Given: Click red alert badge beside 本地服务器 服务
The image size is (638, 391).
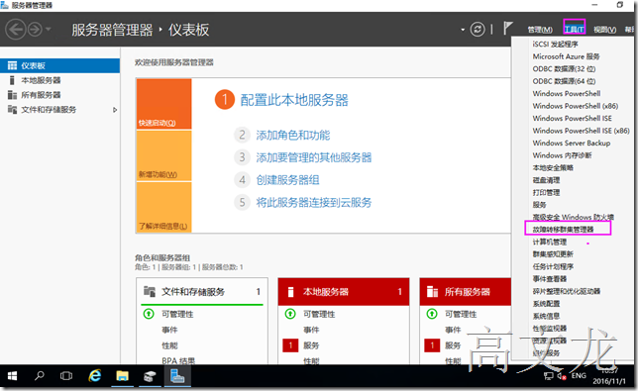Looking at the screenshot, I should pyautogui.click(x=290, y=345).
